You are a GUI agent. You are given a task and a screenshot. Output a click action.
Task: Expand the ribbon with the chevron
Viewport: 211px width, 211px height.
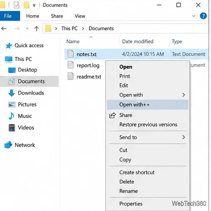pos(194,16)
